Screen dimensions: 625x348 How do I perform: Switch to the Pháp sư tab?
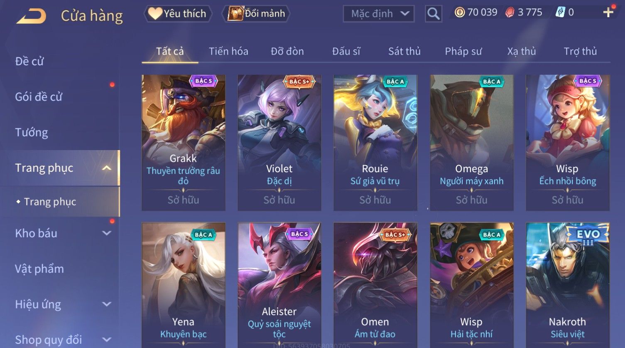tap(463, 51)
